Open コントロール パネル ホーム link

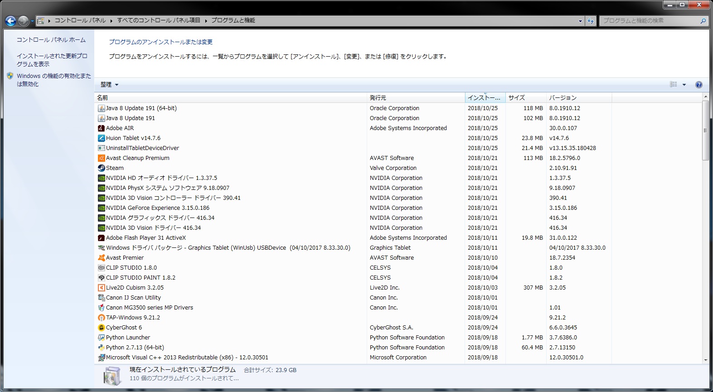[51, 40]
